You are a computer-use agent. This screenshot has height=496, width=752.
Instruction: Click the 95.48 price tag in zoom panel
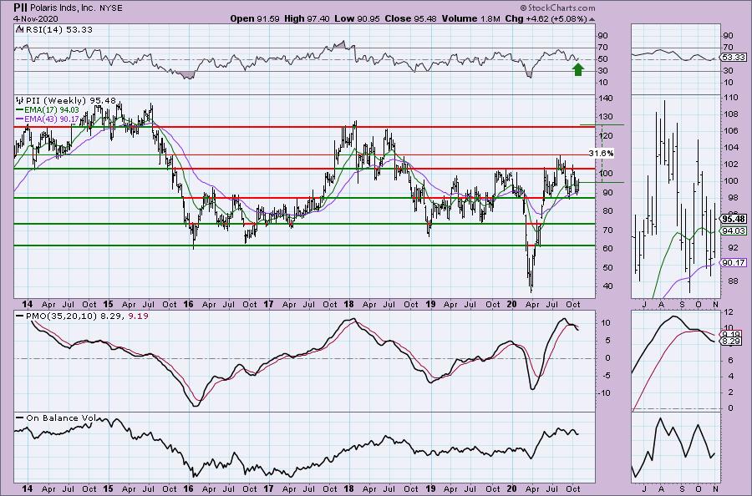click(x=734, y=219)
